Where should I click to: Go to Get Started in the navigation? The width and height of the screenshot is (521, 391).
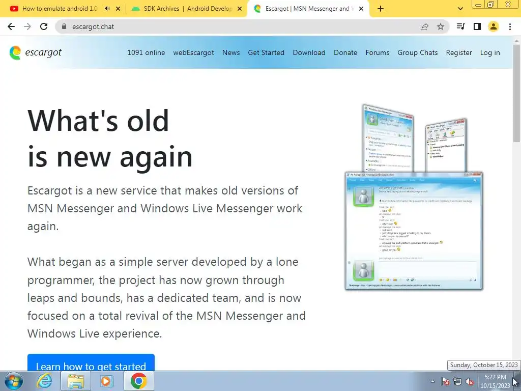(x=266, y=52)
